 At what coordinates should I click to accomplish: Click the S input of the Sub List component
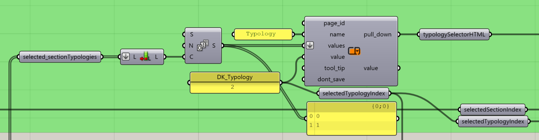pos(192,34)
